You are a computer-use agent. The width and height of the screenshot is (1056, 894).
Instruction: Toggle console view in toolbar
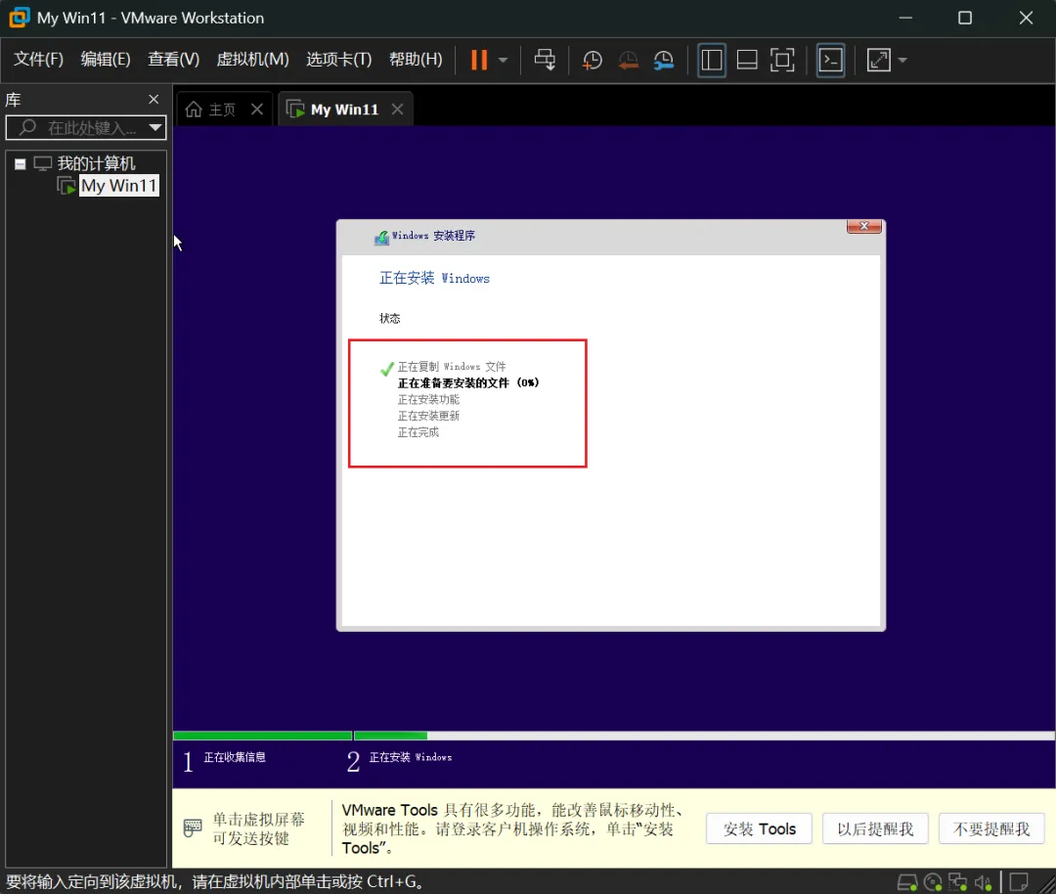point(830,60)
